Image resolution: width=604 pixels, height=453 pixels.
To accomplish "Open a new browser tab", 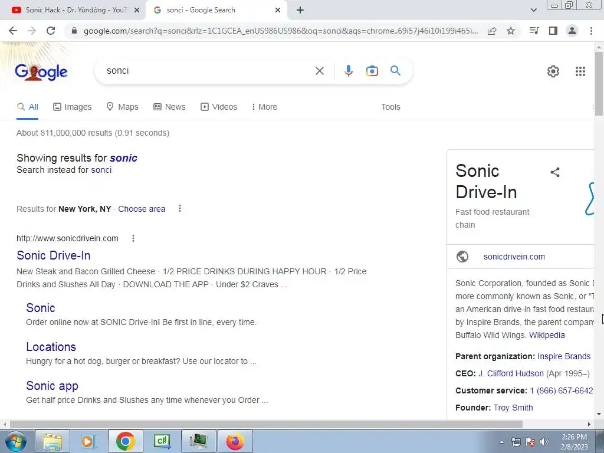I will (300, 10).
